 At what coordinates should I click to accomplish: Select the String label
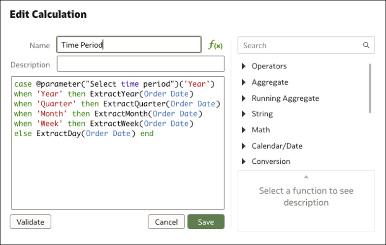tap(262, 114)
